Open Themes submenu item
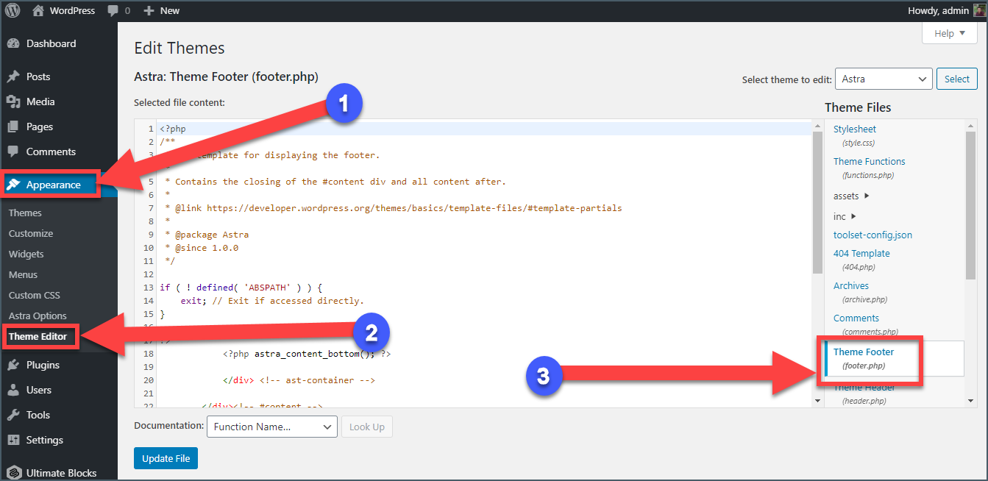Viewport: 988px width, 481px height. (x=25, y=213)
